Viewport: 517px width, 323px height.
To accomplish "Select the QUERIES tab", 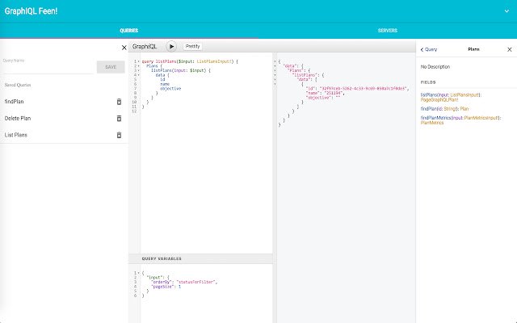I will [x=129, y=31].
